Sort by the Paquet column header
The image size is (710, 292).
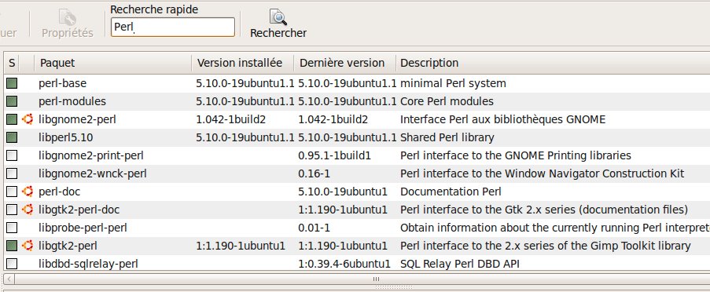[112, 63]
